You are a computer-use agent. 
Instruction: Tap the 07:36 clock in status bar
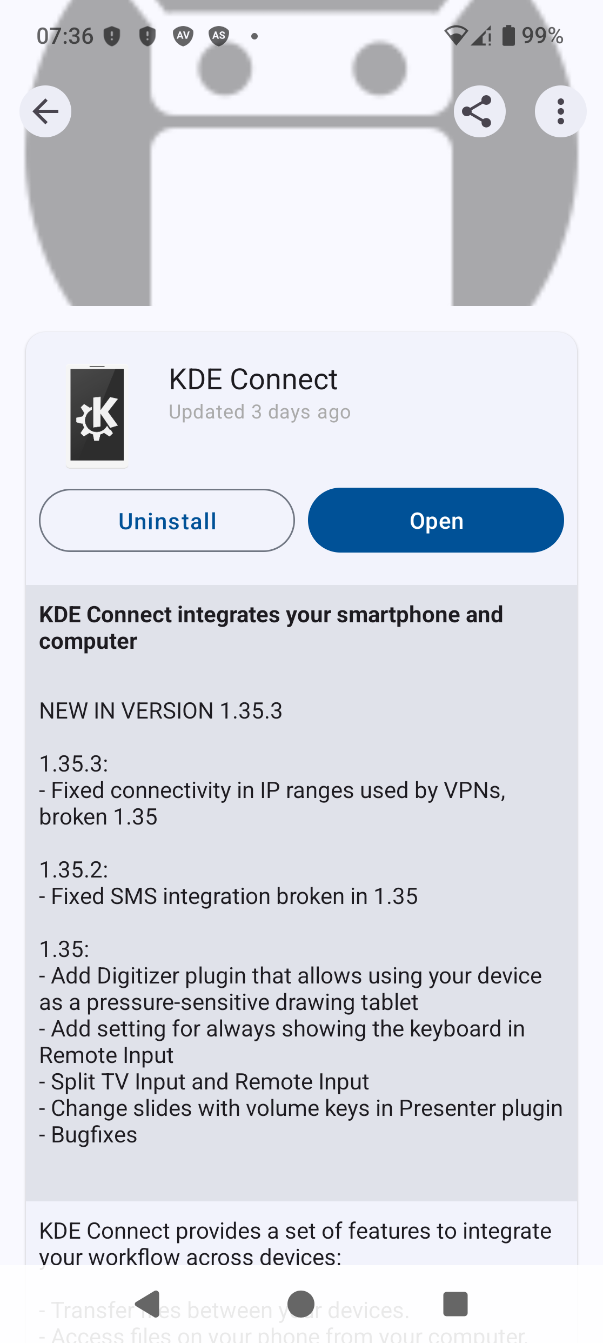click(65, 36)
